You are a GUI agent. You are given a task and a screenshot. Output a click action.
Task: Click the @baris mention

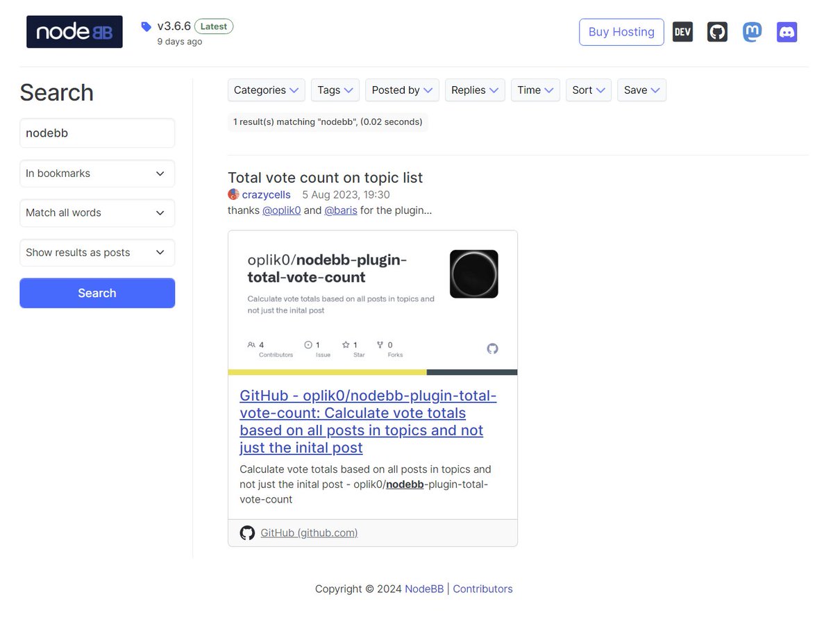(x=341, y=210)
